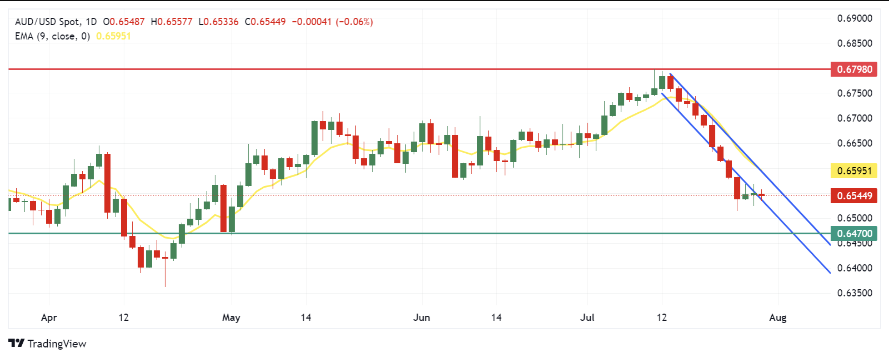The height and width of the screenshot is (358, 889).
Task: Click the yellow EMA value 0.65951 in legend
Action: 113,36
